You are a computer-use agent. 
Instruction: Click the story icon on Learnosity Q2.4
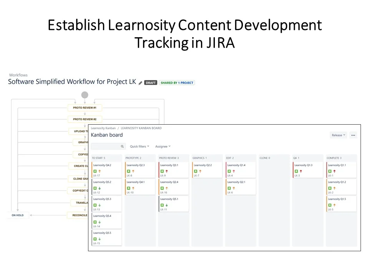[162, 188]
